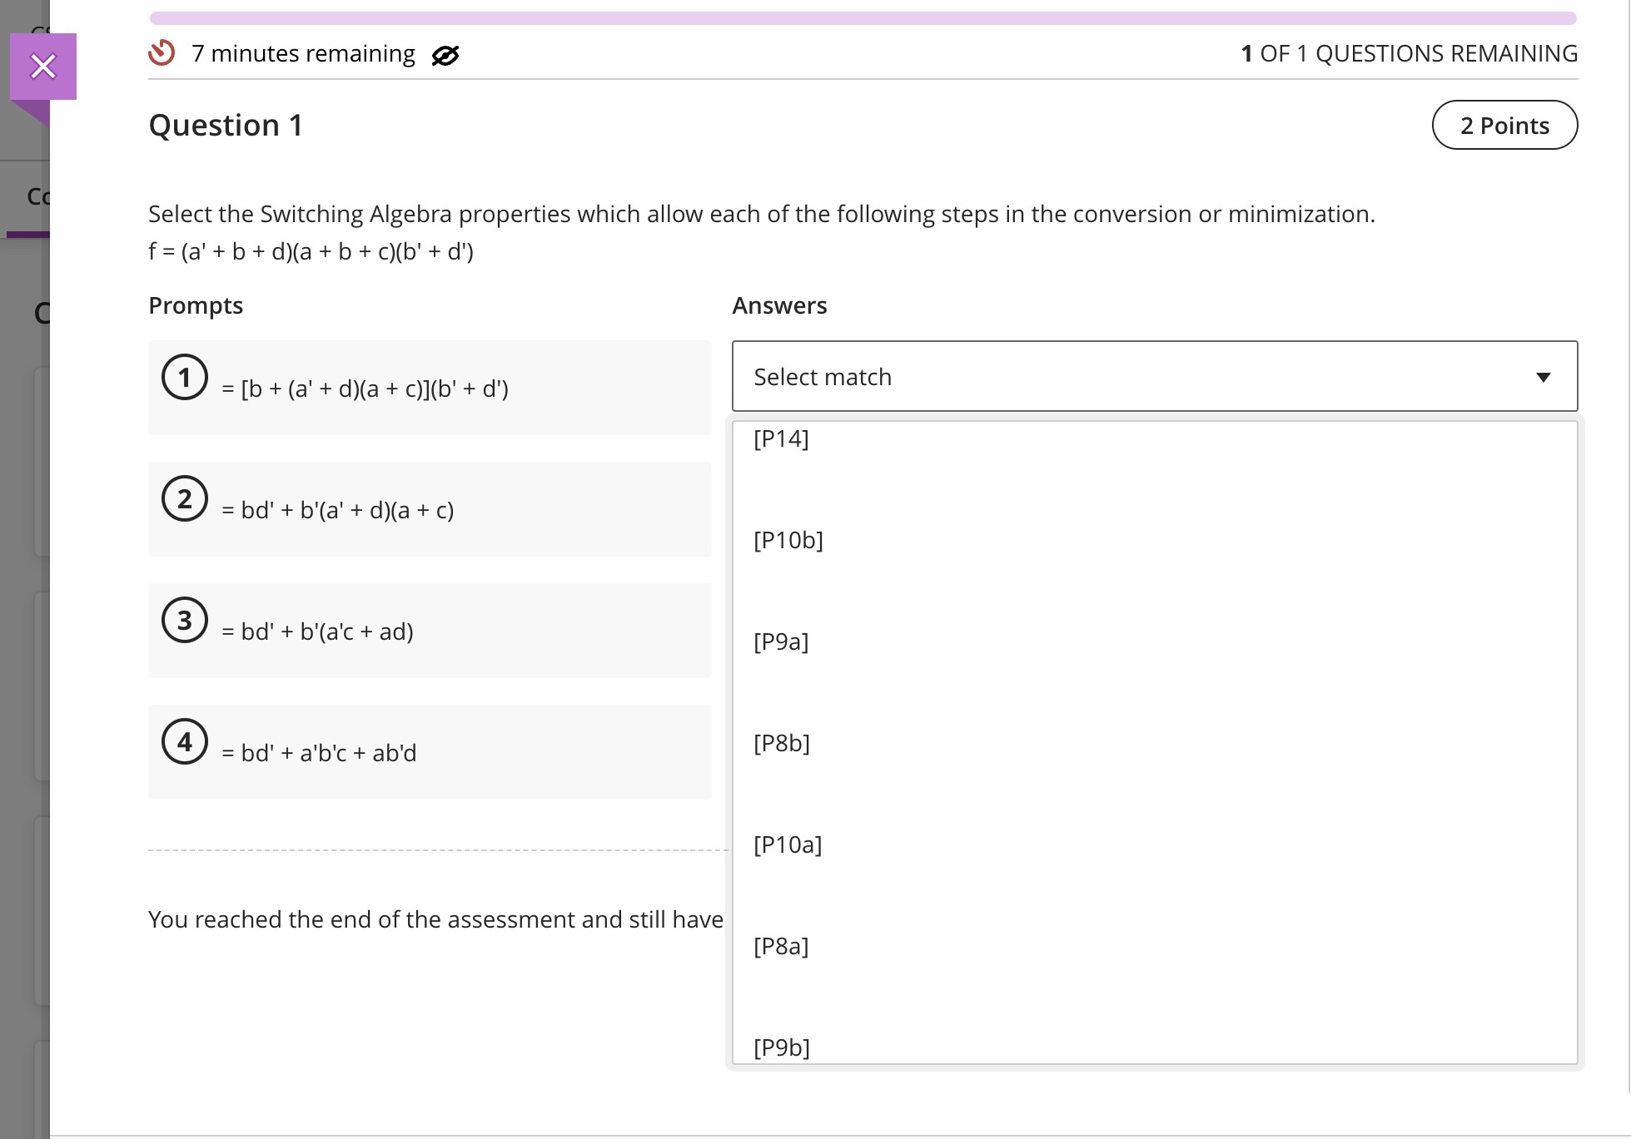Viewport: 1631px width, 1139px height.
Task: Click the numbered circle for prompt 3
Action: (184, 620)
